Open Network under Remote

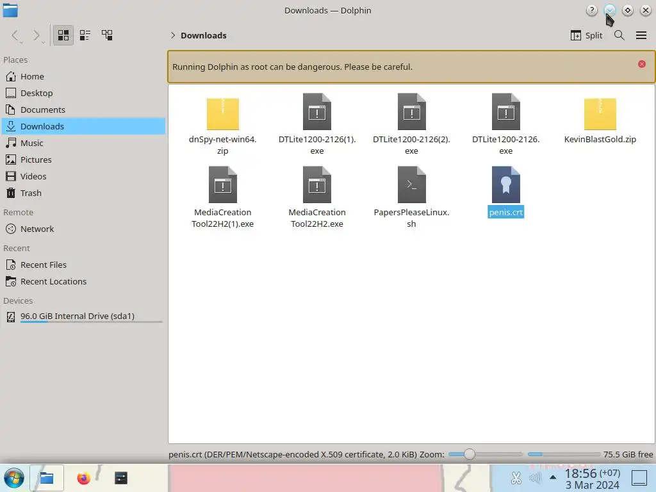(x=83, y=229)
